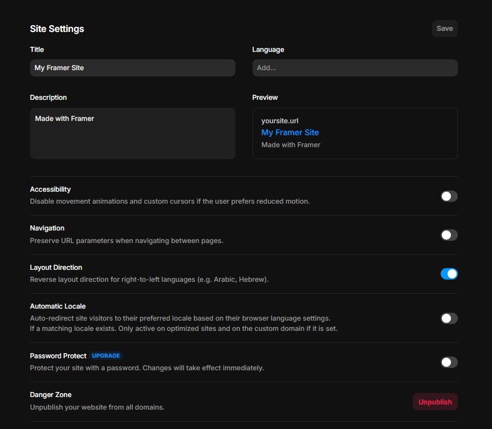
Task: Enable the Accessibility reduced motion toggle
Action: (449, 196)
